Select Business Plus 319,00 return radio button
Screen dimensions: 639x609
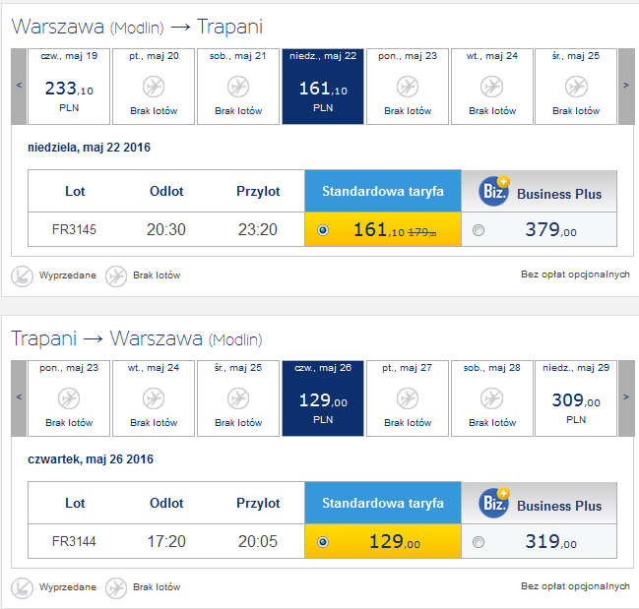coord(479,542)
